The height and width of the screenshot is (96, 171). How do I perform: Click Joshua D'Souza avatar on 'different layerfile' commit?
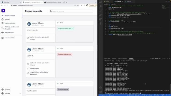29,24
